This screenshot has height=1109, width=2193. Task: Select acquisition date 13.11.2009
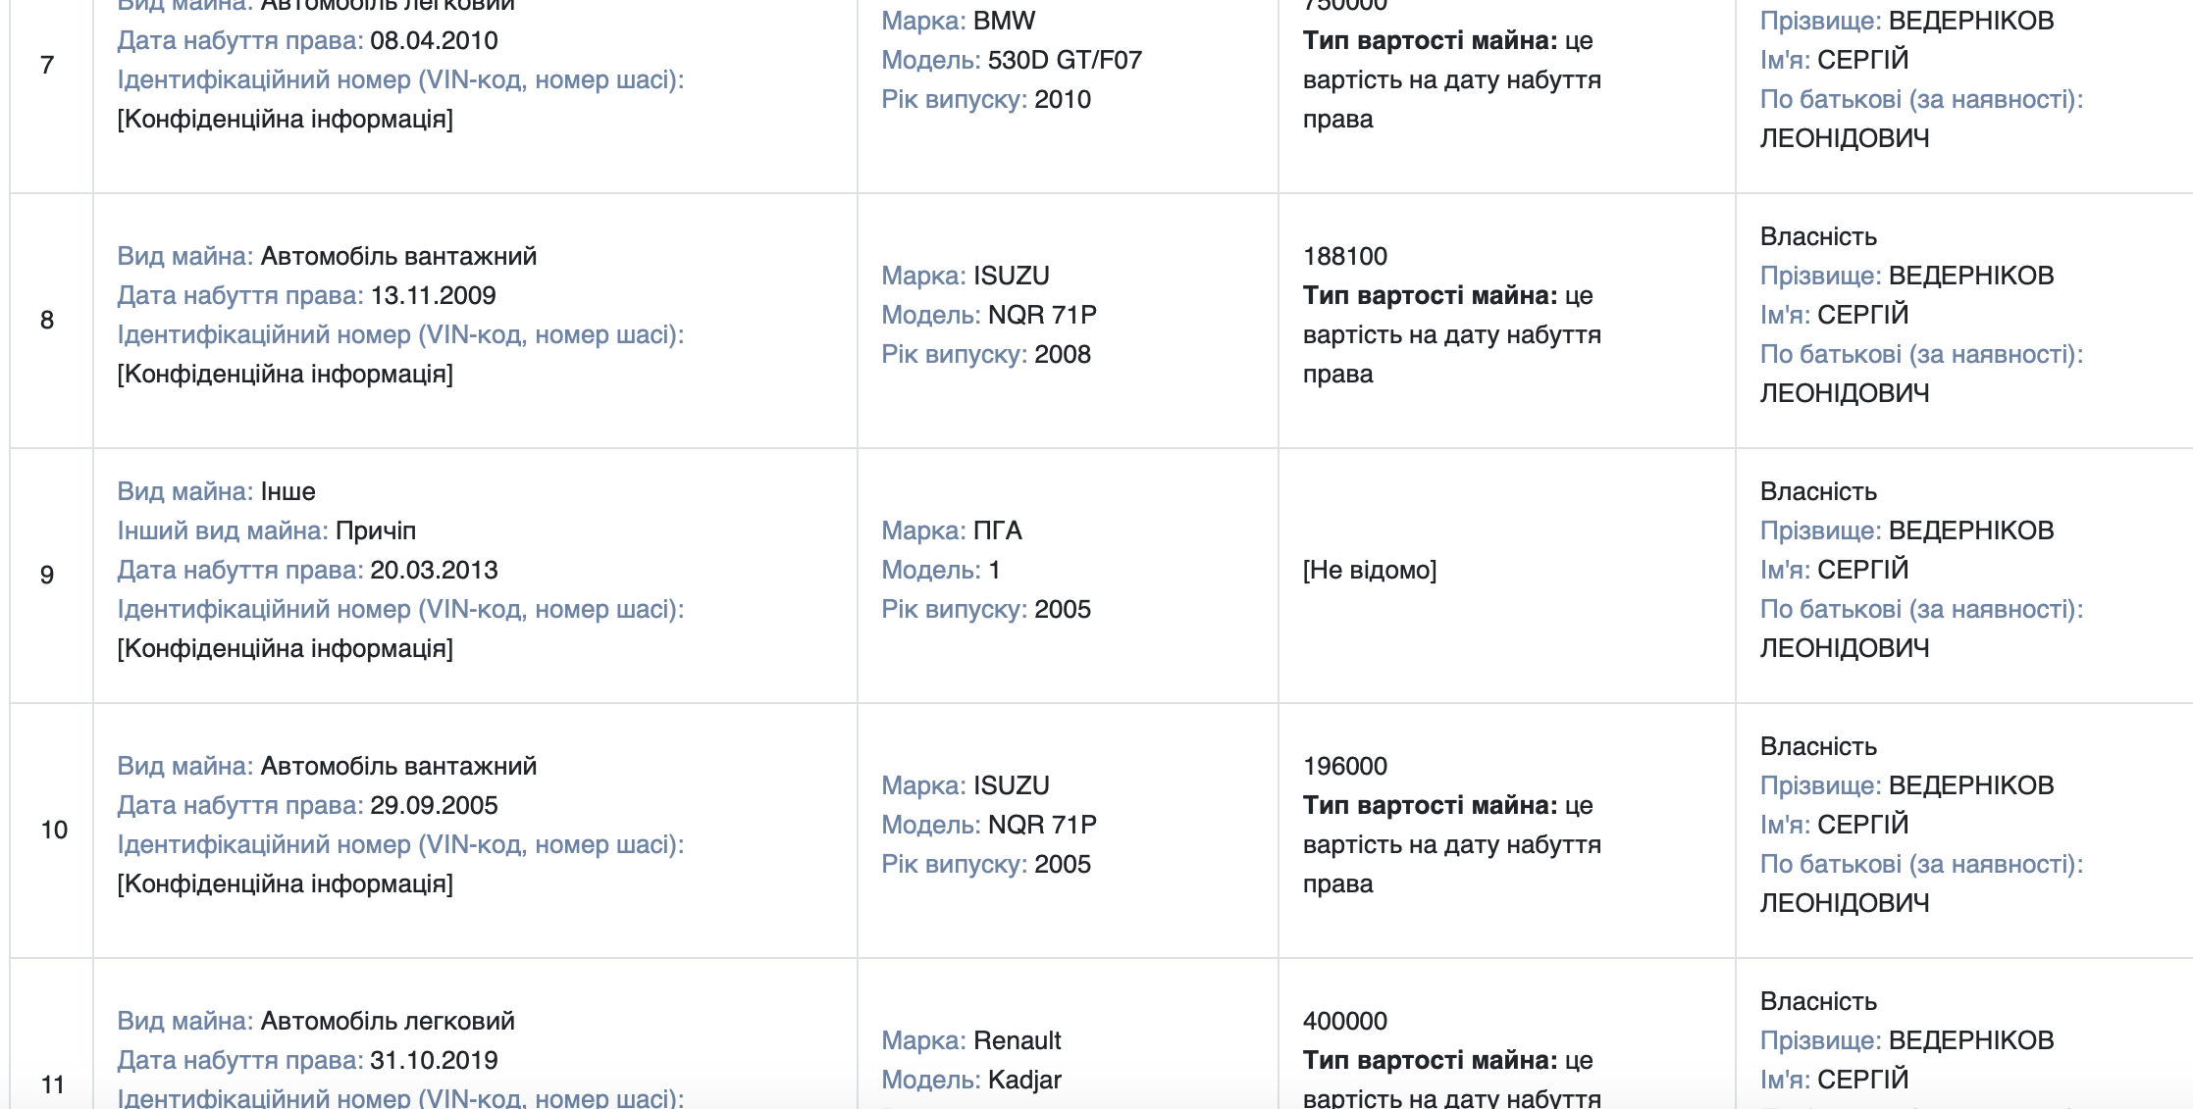433,295
